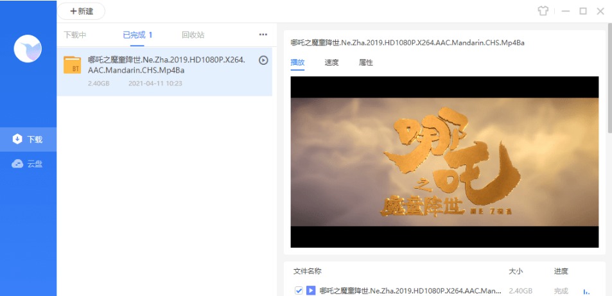Open the 属性 tab in details panel
The height and width of the screenshot is (296, 612).
(365, 62)
